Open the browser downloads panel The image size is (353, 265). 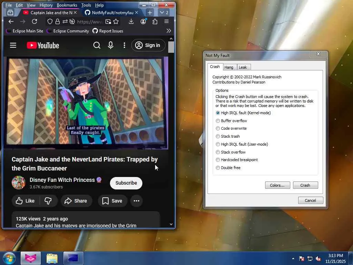131,22
